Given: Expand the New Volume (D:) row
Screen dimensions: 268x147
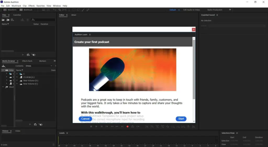Looking at the screenshot, I should point(17,80).
